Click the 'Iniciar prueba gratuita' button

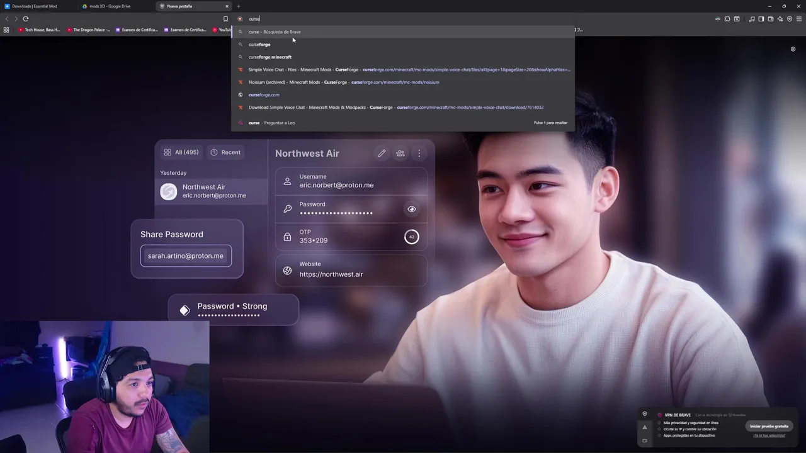click(x=769, y=426)
